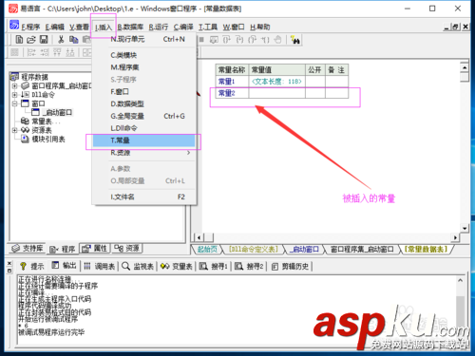Click the close output panel small x icon
Viewport: 475px width, 356px height.
tap(9, 263)
